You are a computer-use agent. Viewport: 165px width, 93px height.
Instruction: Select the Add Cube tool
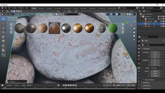click(3, 55)
